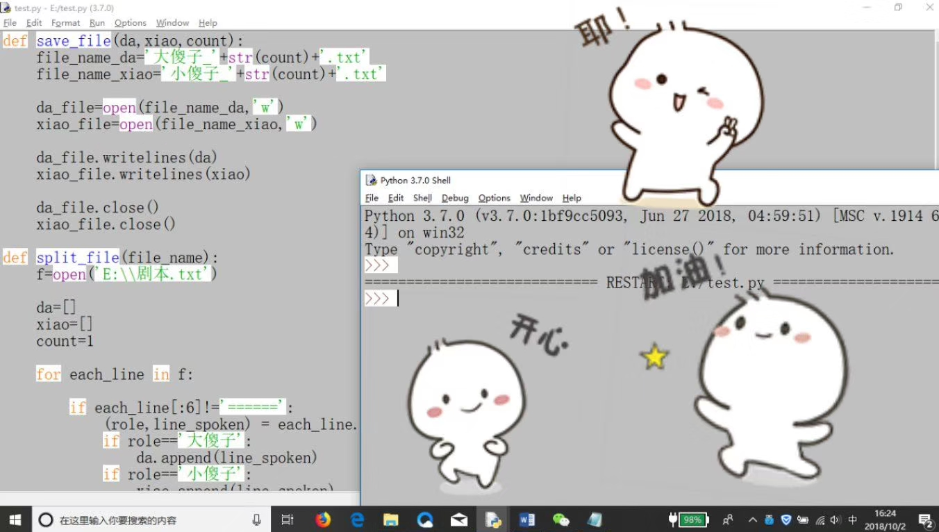Launch Microsoft Edge from the taskbar
Screen dimensions: 939x532
[358, 519]
